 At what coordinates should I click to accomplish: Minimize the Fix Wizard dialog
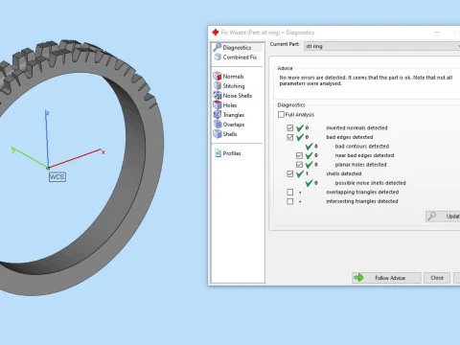(437, 33)
